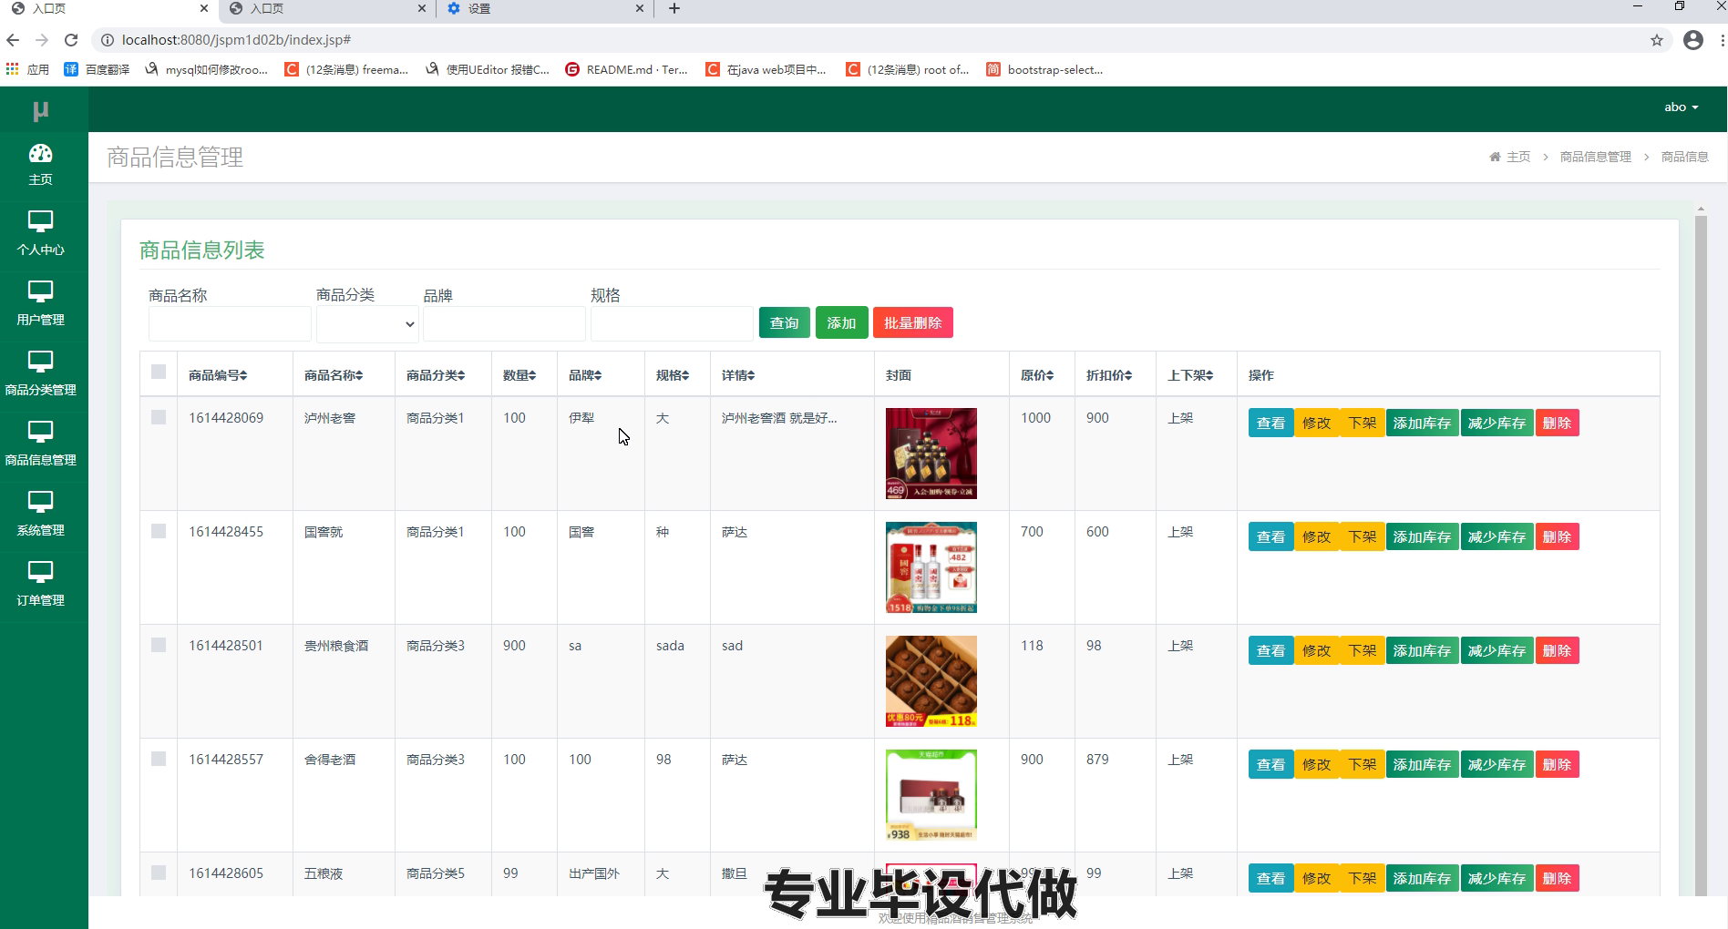Open 商品信息管理 monitor icon in sidebar
This screenshot has height=929, width=1728.
(41, 432)
